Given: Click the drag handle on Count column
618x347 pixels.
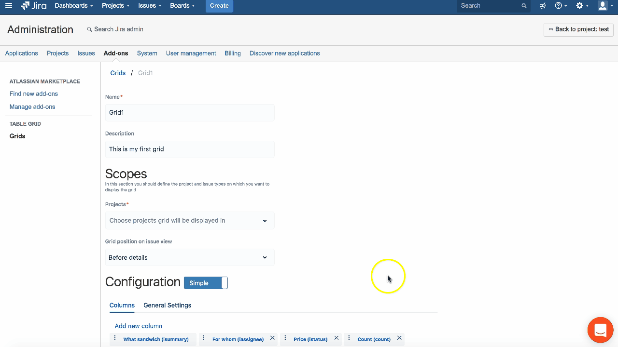Looking at the screenshot, I should pos(349,338).
